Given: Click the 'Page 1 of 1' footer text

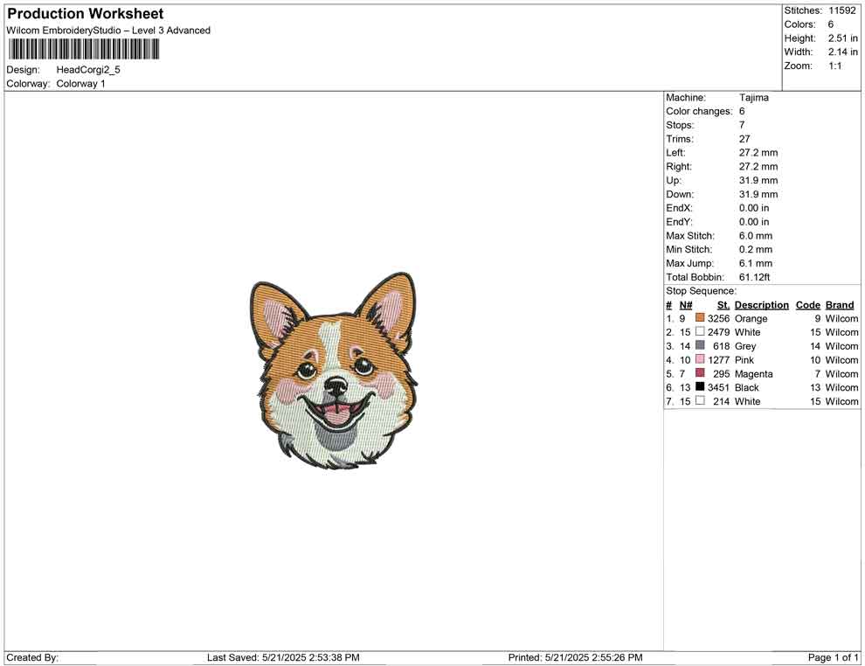Looking at the screenshot, I should coord(833,657).
